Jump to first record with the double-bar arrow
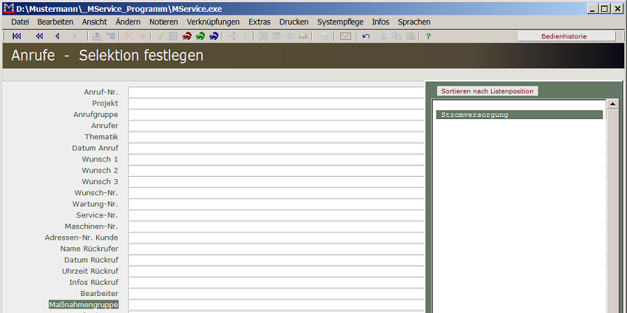This screenshot has width=627, height=313. click(x=17, y=36)
